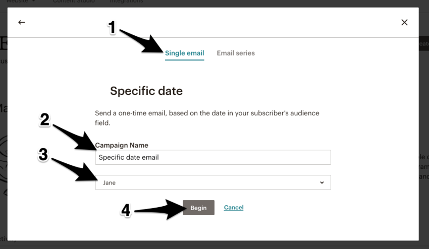
Task: Close the dialog with the X
Action: coord(404,22)
